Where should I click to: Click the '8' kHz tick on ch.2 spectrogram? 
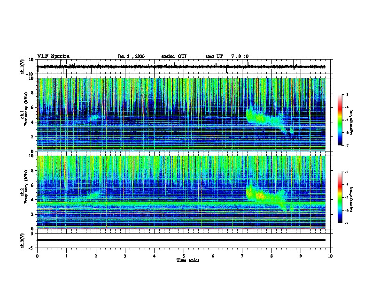pos(32,171)
